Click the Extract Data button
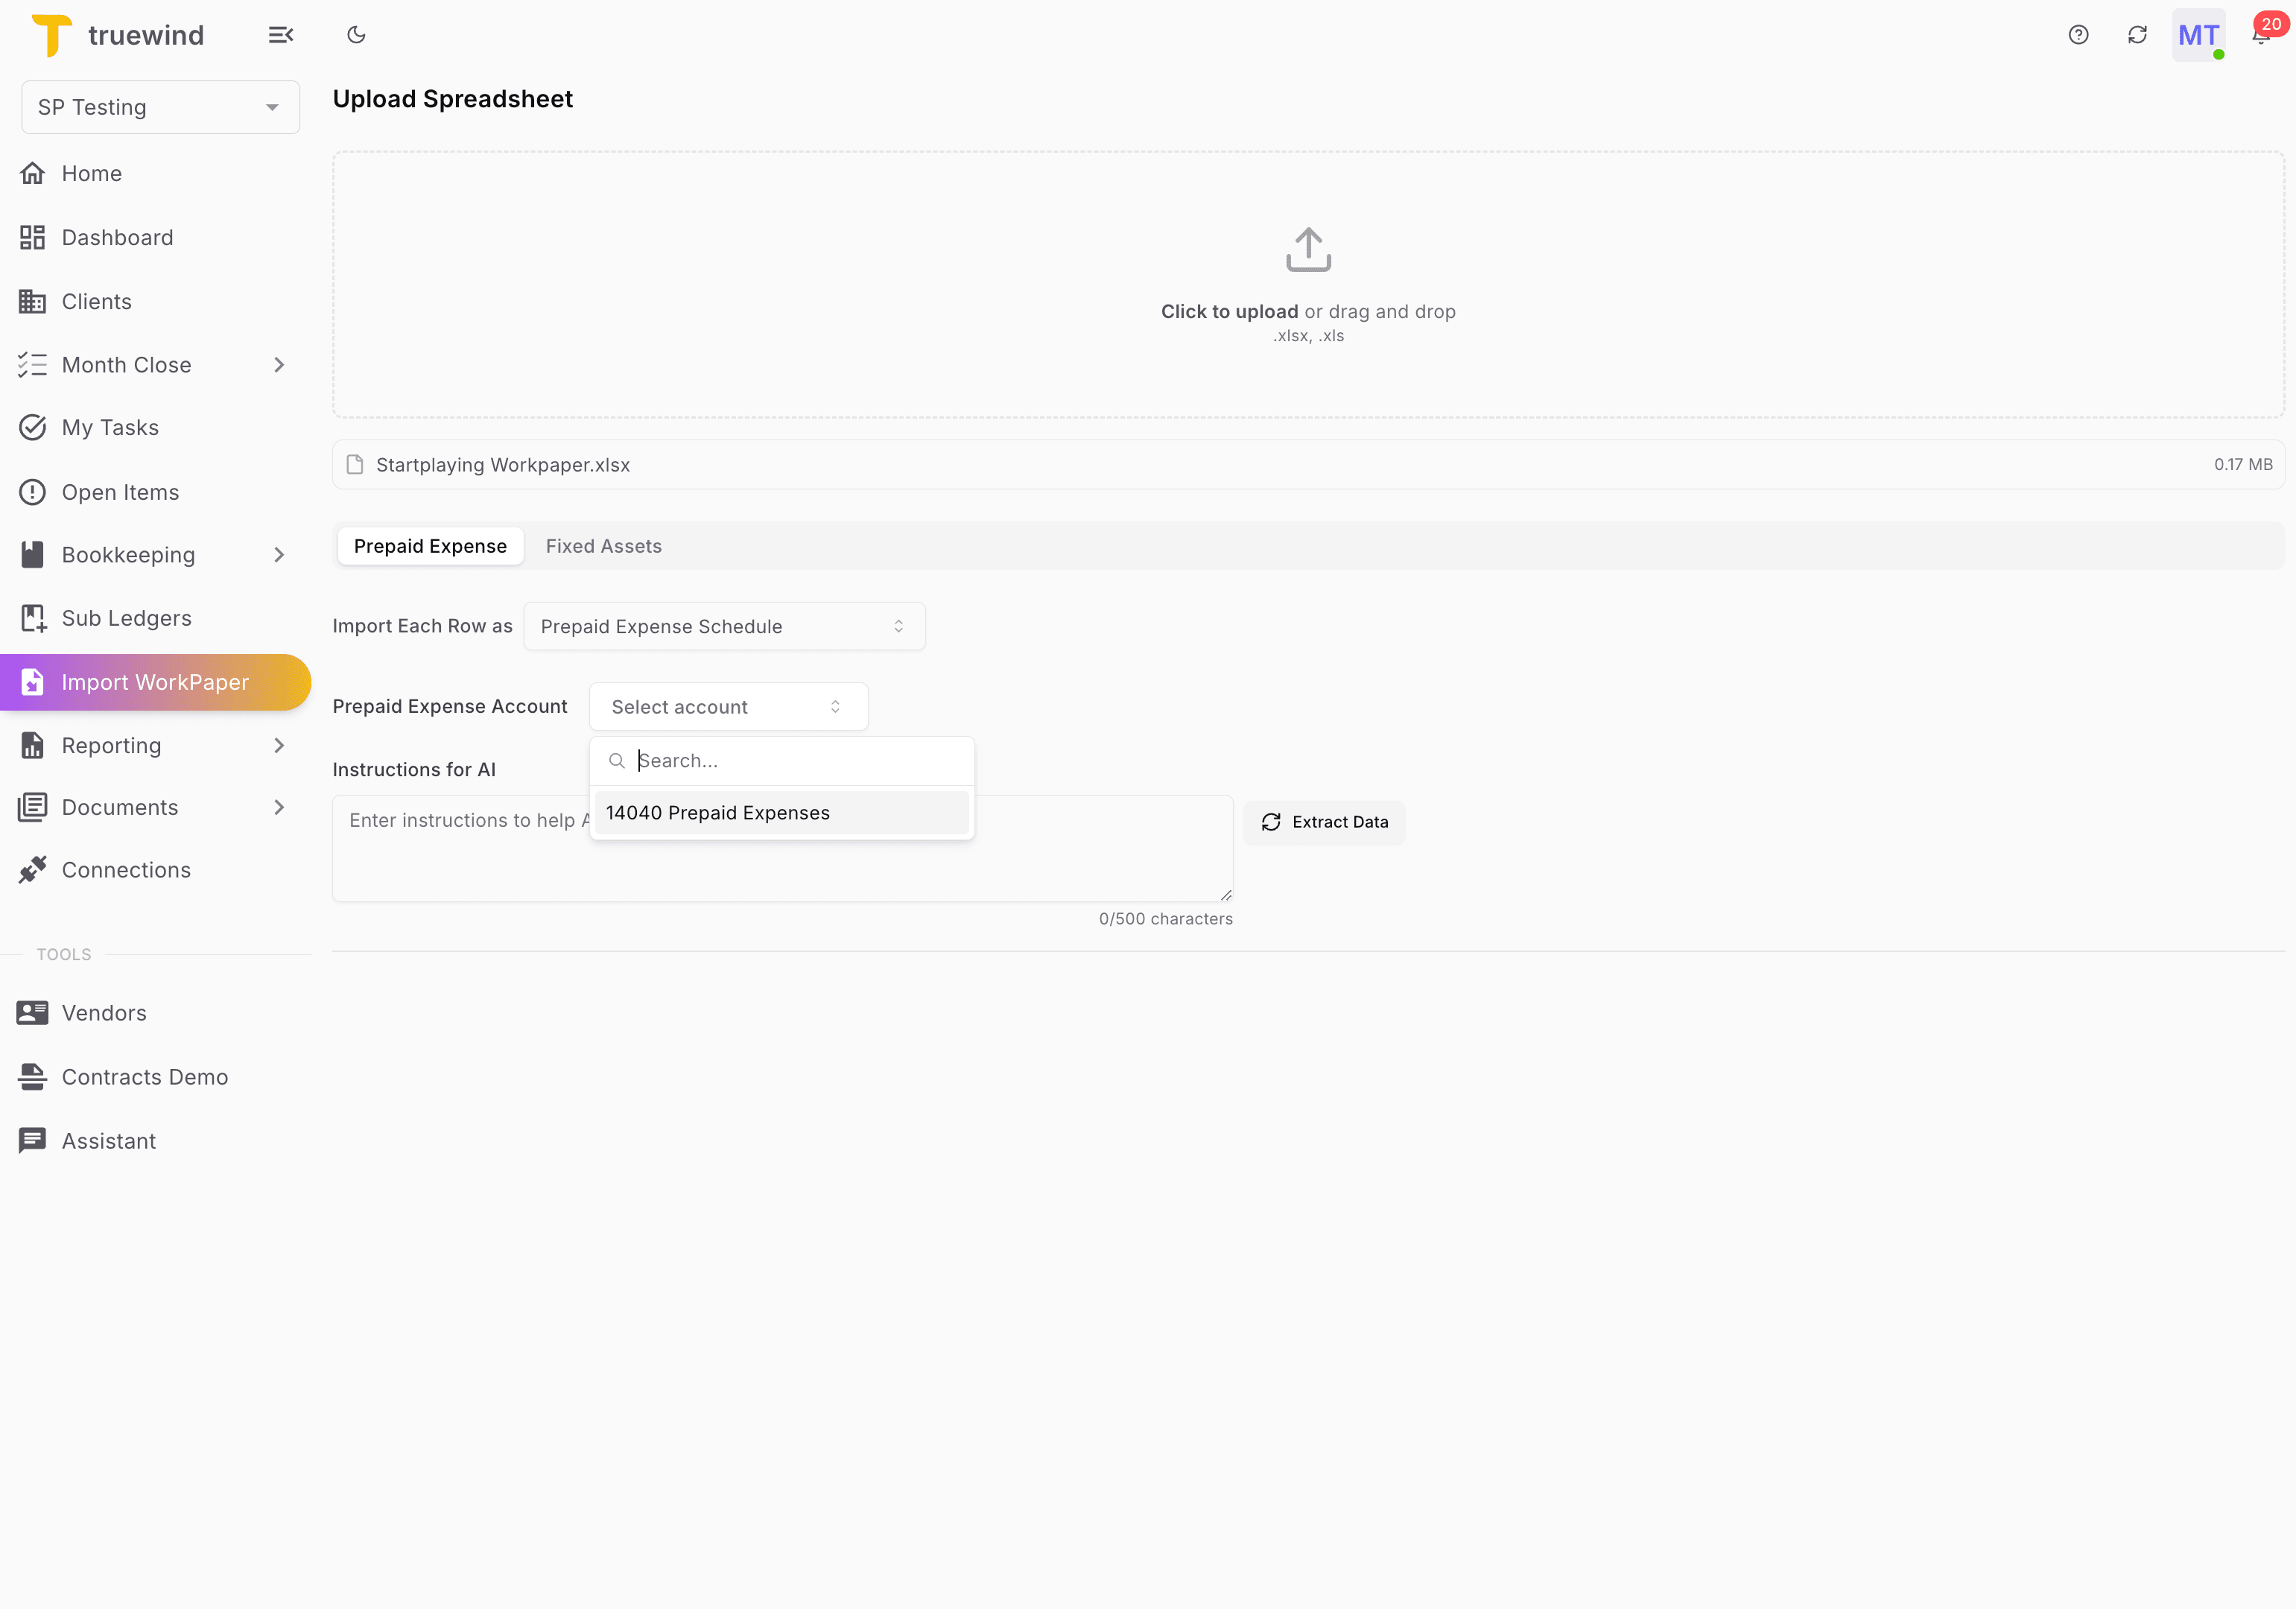The height and width of the screenshot is (1609, 2296). point(1324,821)
